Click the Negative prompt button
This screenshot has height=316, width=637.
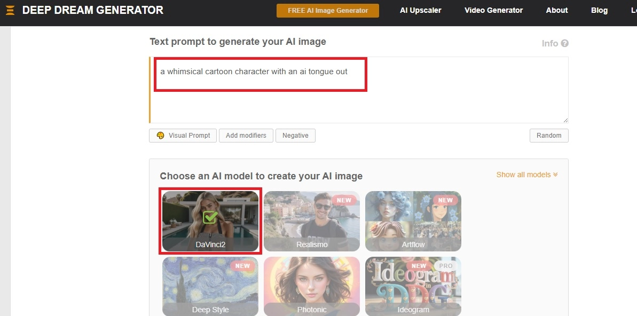click(x=295, y=136)
